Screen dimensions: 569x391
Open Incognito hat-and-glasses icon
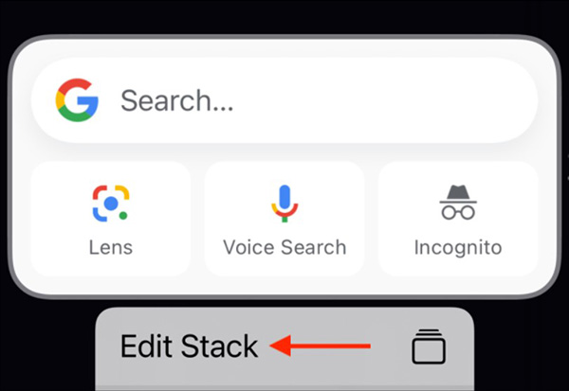click(x=458, y=203)
